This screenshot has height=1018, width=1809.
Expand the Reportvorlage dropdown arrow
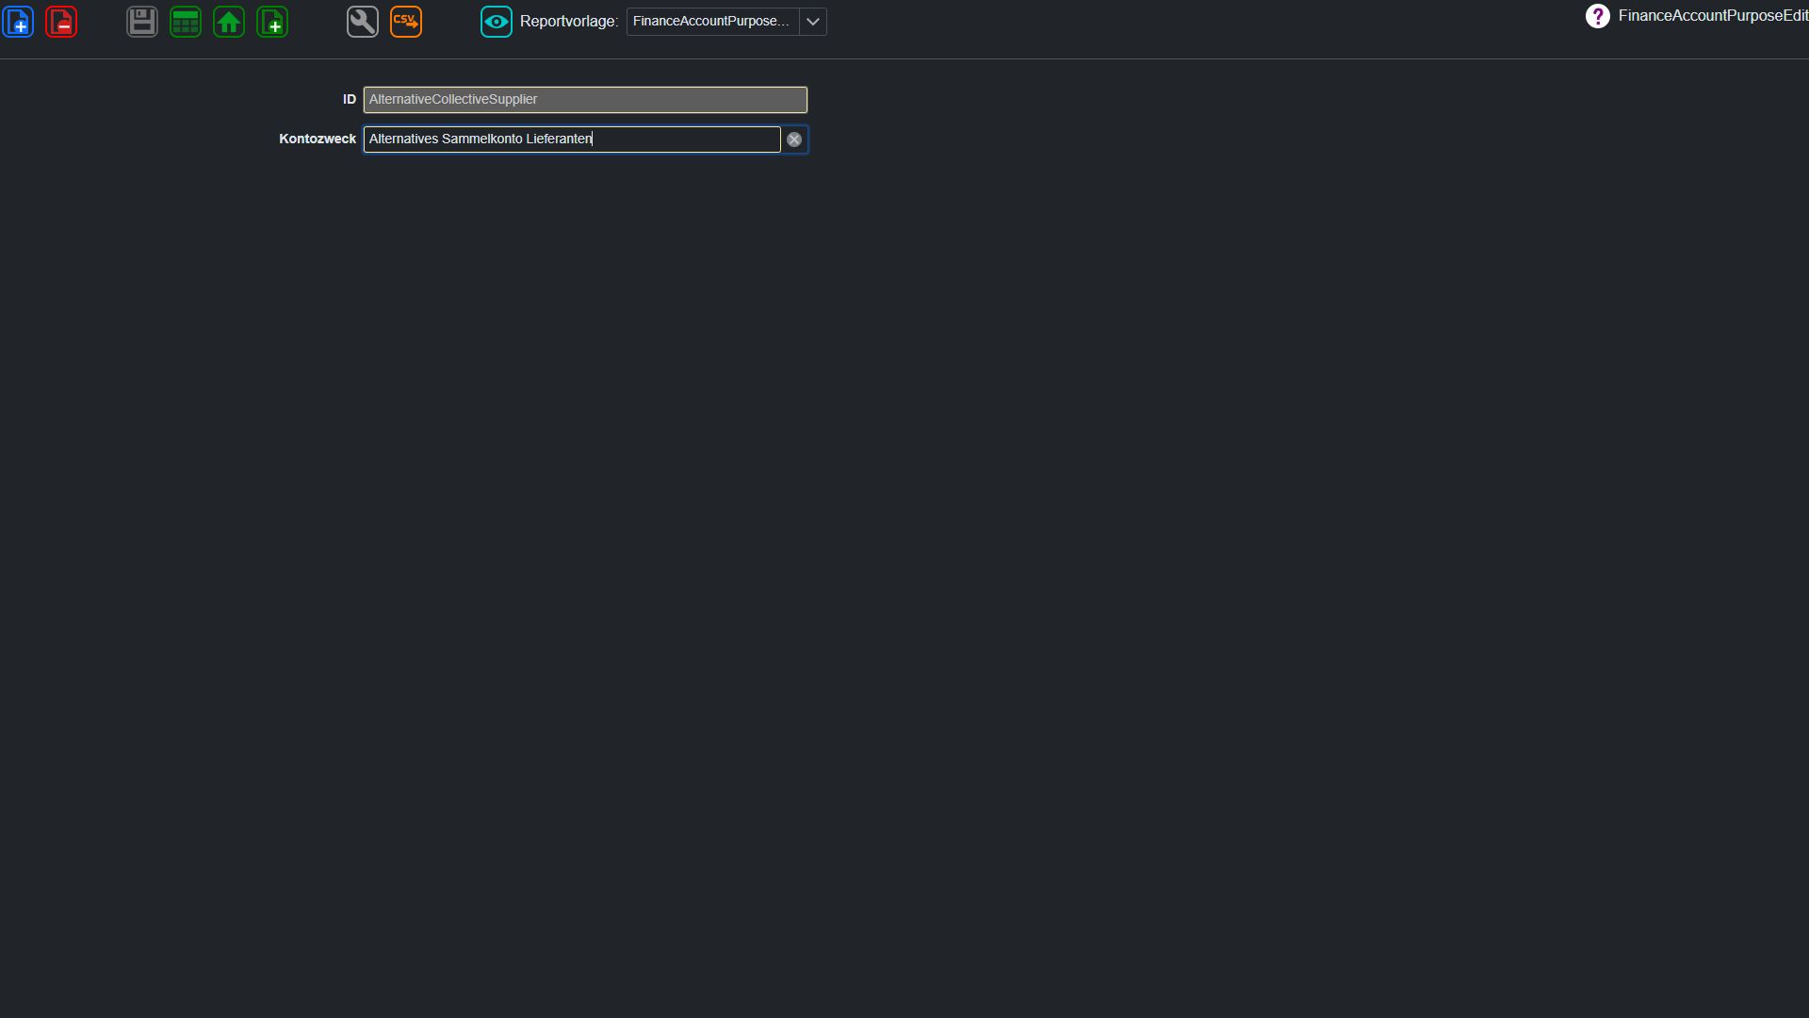(813, 22)
